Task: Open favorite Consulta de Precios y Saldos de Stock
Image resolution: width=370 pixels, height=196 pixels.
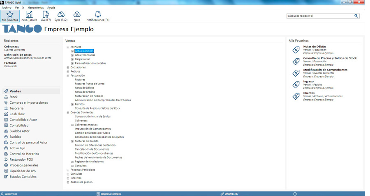Action: [x=330, y=58]
